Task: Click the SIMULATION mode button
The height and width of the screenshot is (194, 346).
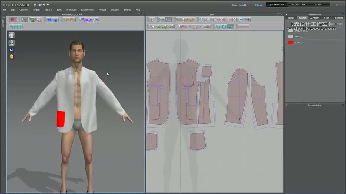Action: (x=277, y=5)
